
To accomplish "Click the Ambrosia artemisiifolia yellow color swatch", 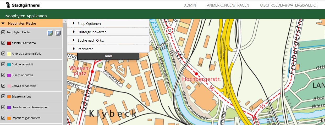I will coord(9,54).
